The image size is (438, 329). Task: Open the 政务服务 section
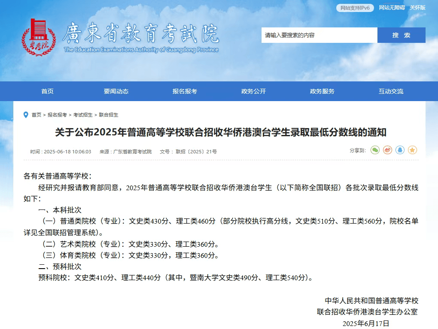click(321, 91)
